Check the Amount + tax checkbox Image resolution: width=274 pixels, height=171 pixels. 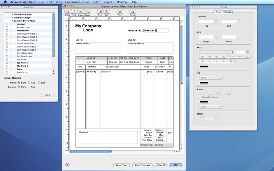(x=7, y=27)
